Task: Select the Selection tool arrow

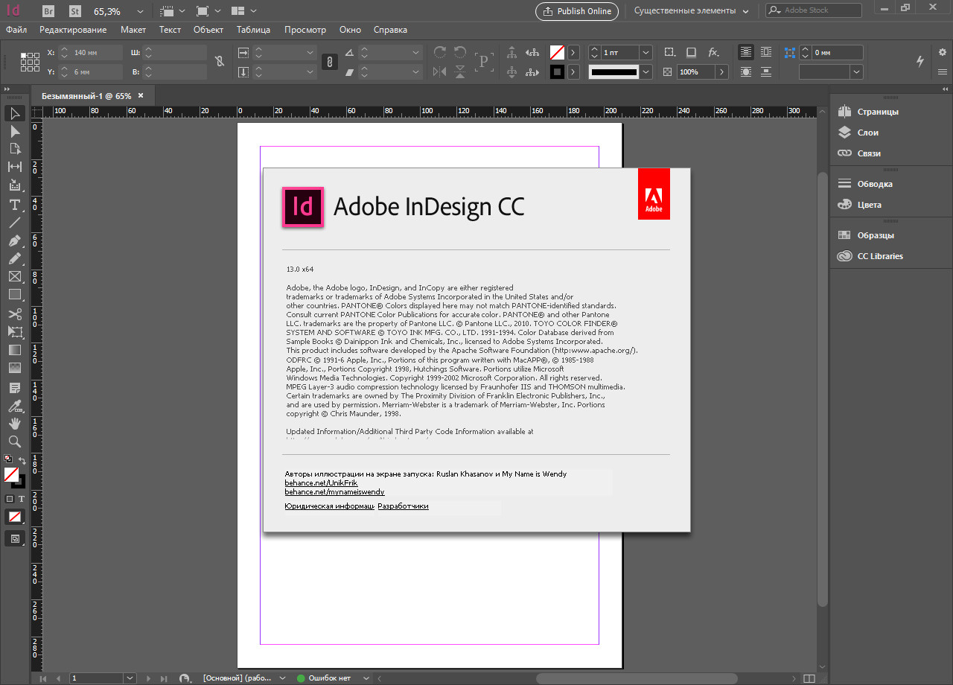Action: pos(15,113)
